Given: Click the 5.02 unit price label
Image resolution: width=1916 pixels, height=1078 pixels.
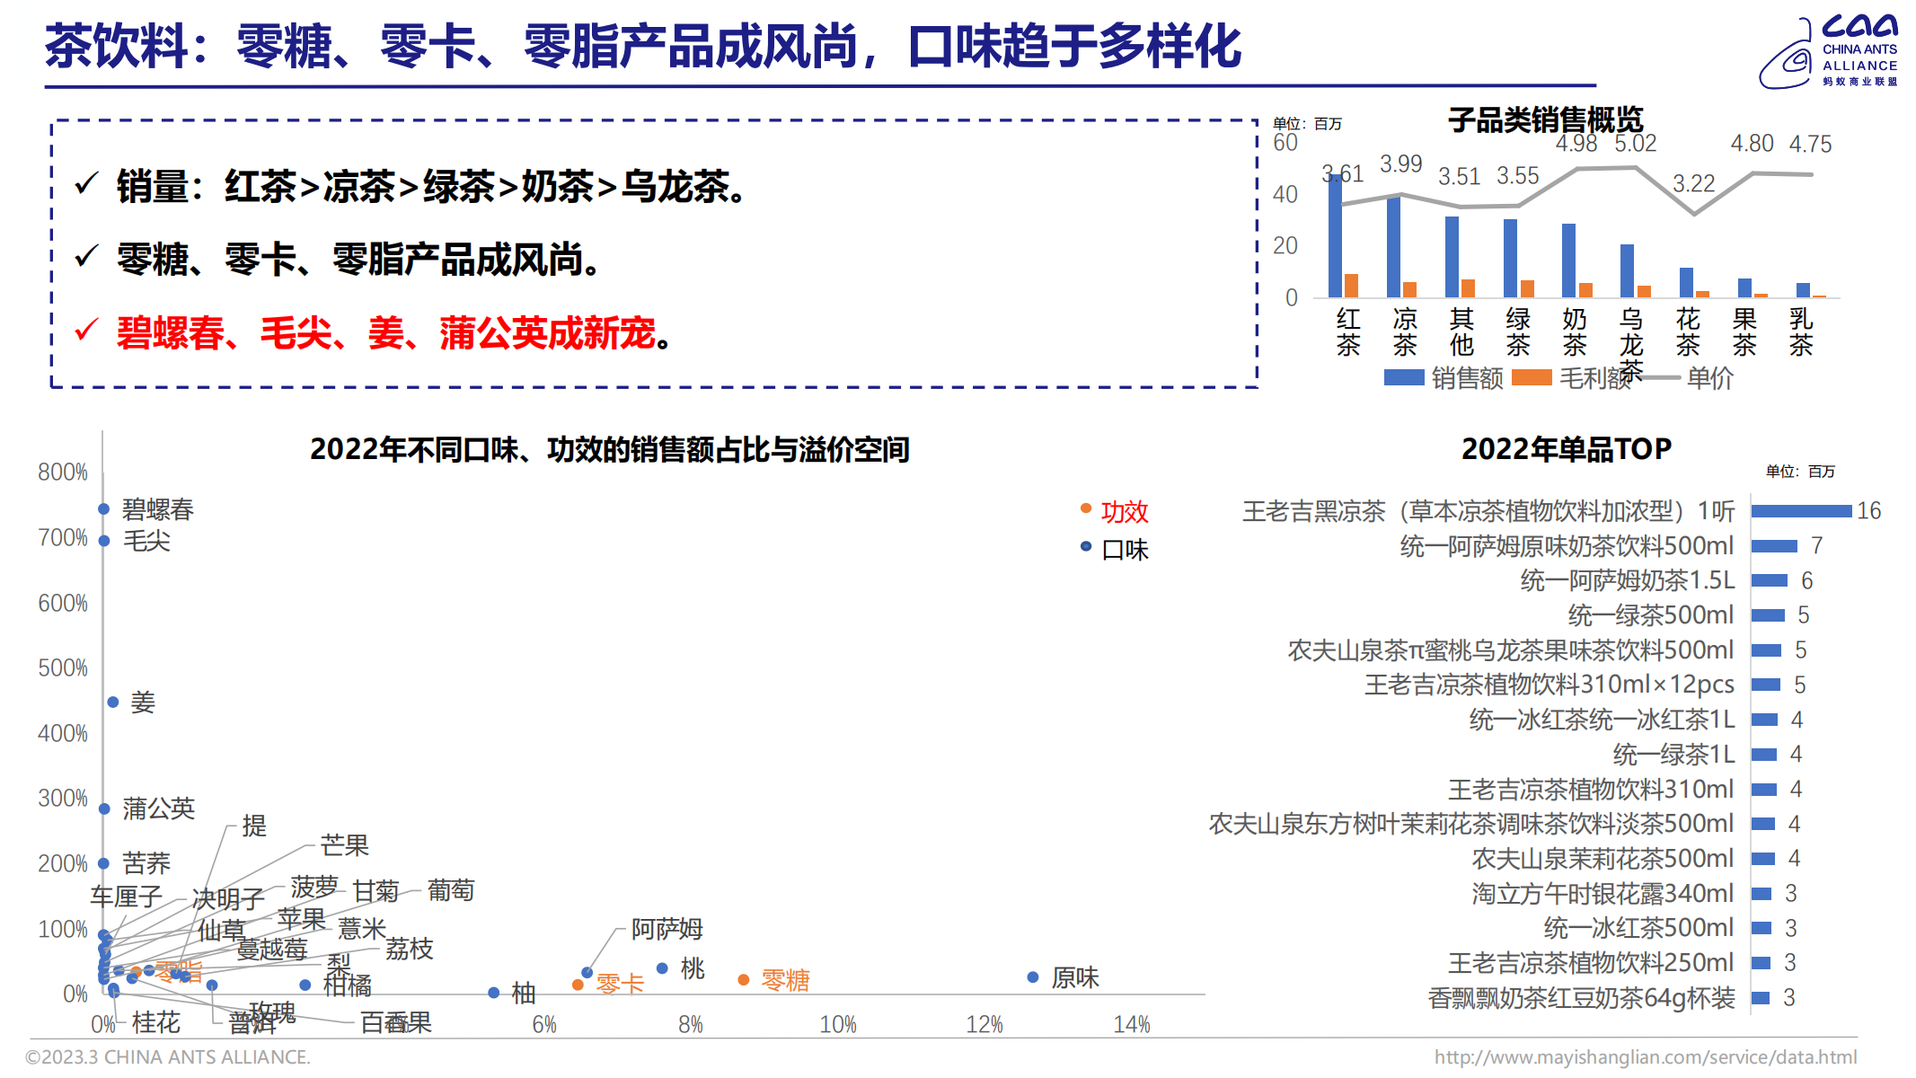Looking at the screenshot, I should (1635, 143).
